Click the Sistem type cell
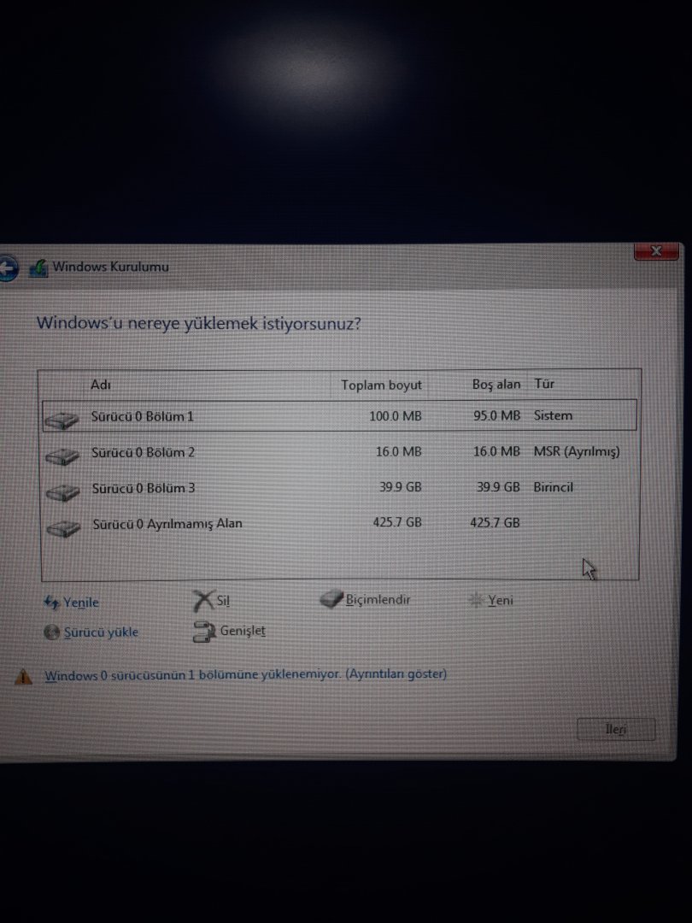This screenshot has width=692, height=923. [553, 415]
